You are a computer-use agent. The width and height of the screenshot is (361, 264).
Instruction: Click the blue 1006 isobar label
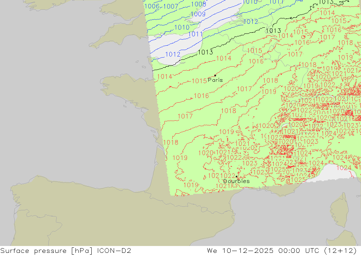coord(152,6)
